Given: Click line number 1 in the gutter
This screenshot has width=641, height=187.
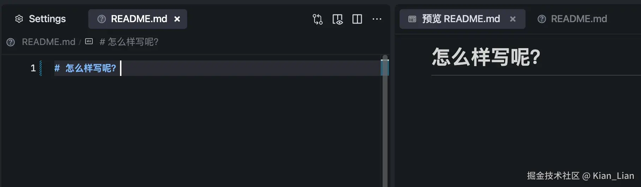Looking at the screenshot, I should coord(33,68).
